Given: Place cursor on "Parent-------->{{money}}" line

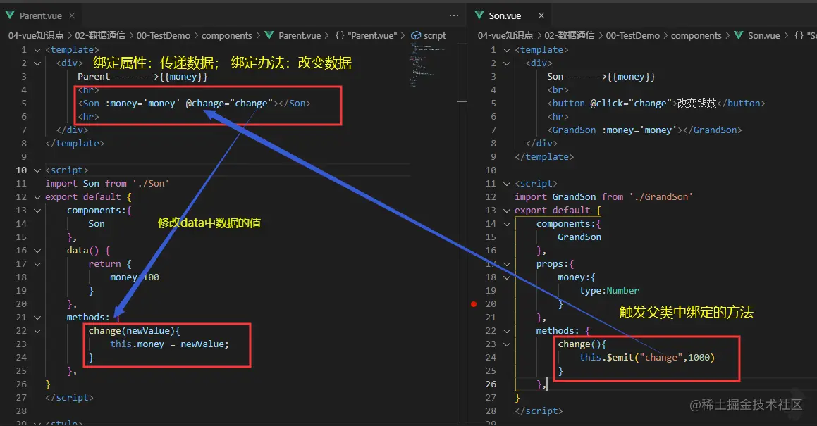Looking at the screenshot, I should pos(143,77).
